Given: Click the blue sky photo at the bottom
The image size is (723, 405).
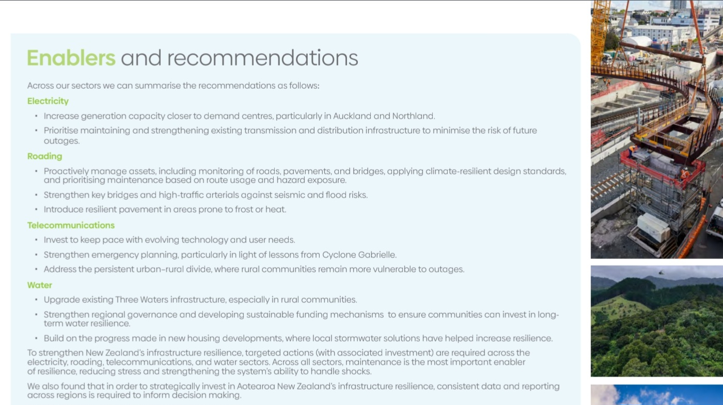Looking at the screenshot, I should (656, 395).
